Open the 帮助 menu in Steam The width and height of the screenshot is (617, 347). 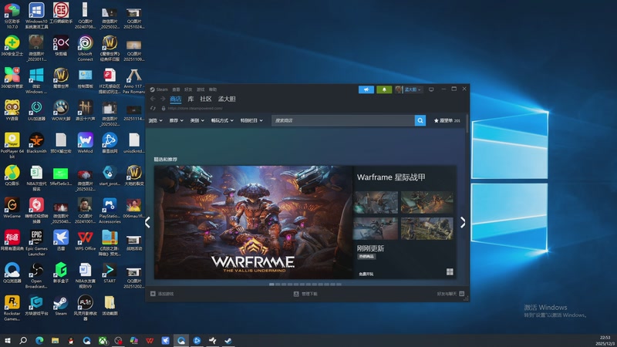[213, 89]
